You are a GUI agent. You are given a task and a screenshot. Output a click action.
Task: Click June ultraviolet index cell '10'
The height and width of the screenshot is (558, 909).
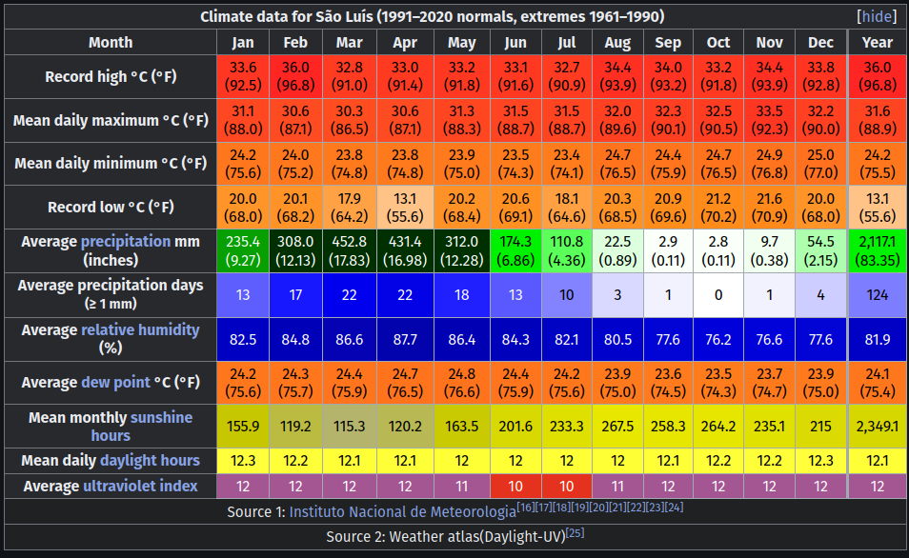click(x=515, y=487)
